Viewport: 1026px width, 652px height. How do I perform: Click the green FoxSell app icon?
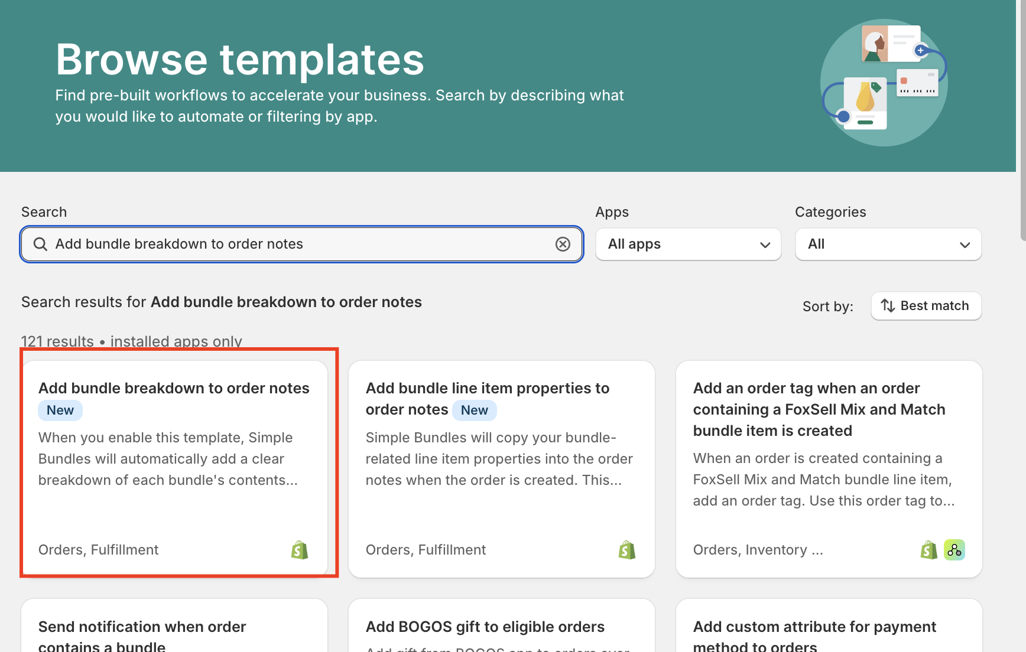pos(954,550)
